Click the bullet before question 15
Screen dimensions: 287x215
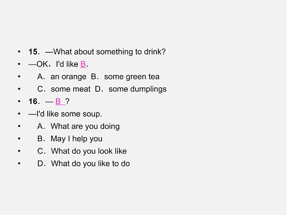click(19, 52)
